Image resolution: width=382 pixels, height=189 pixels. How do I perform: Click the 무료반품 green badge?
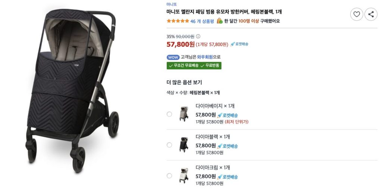pos(211,66)
